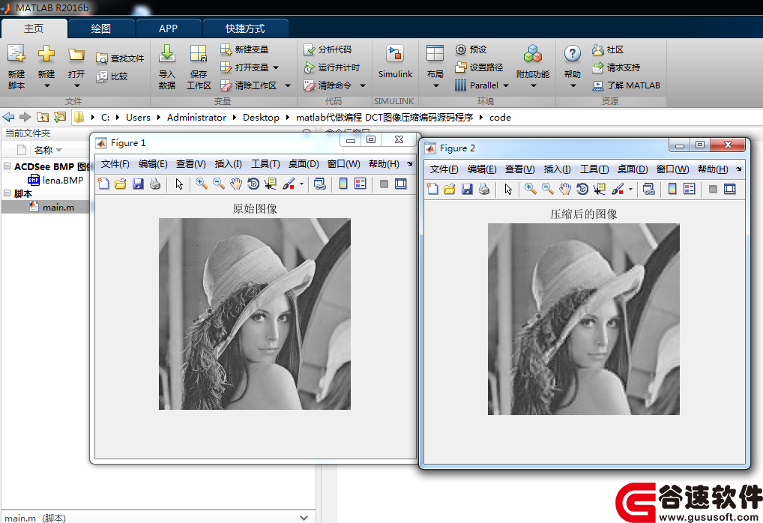Screen dimensions: 763x523
Task: Collapse the Scripts (脚本) group
Action: tap(7, 193)
